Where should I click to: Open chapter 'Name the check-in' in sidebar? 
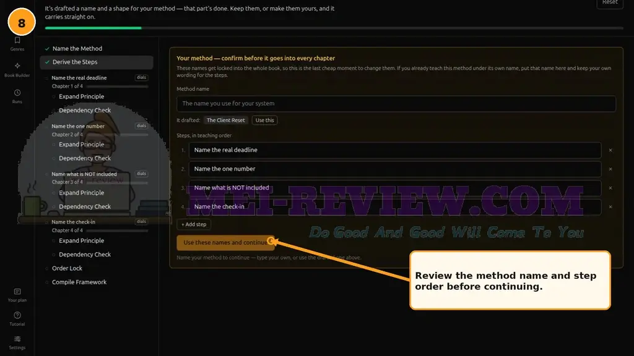pos(73,222)
